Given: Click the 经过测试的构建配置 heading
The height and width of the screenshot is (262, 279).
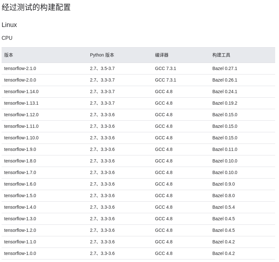Looking at the screenshot, I should (x=36, y=7).
